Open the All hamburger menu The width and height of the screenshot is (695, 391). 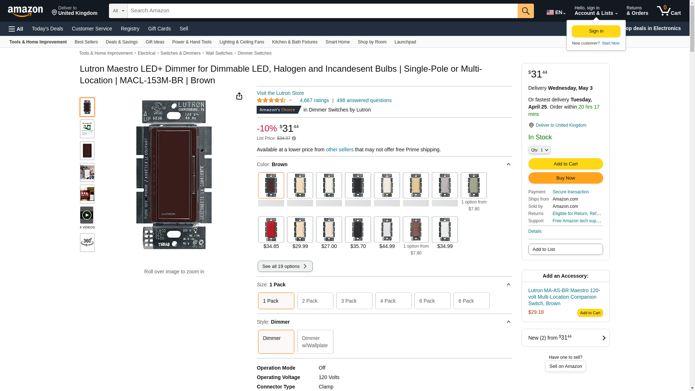point(16,29)
